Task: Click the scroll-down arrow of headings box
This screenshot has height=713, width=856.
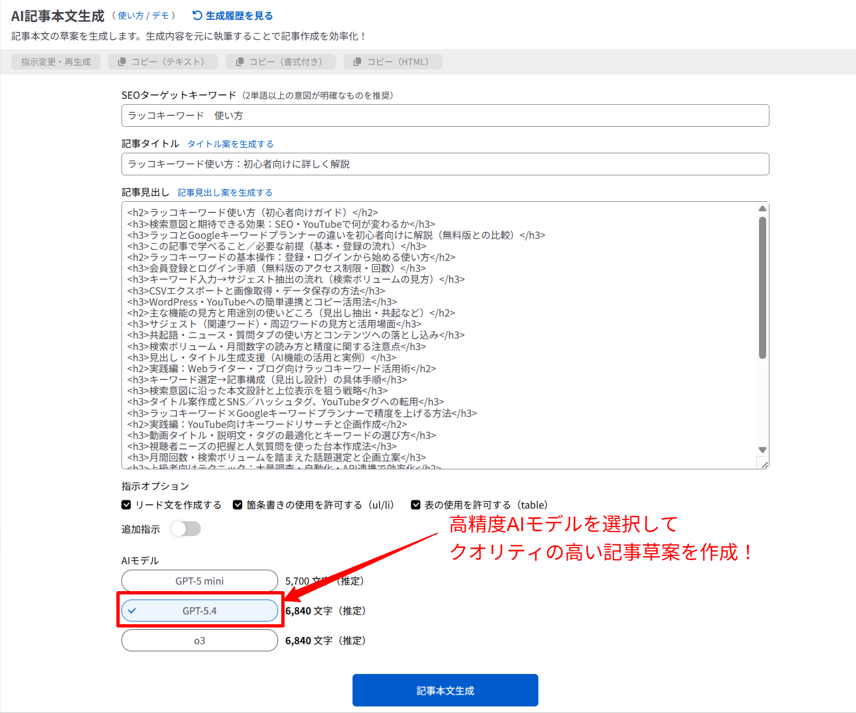Action: pyautogui.click(x=762, y=450)
